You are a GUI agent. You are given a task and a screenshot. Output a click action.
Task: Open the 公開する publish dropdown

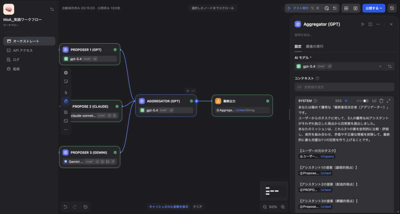coord(374,8)
